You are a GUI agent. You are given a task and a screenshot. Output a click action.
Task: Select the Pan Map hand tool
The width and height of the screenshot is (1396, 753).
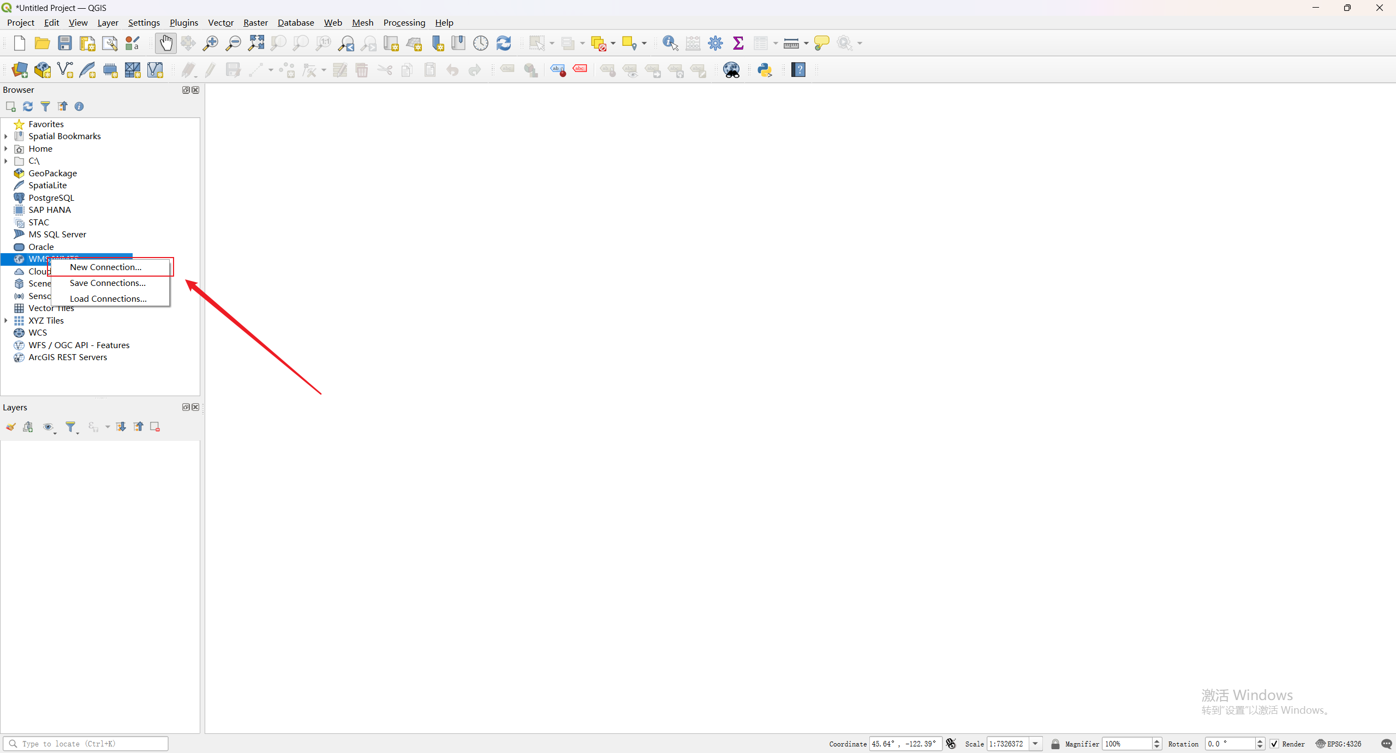tap(165, 43)
